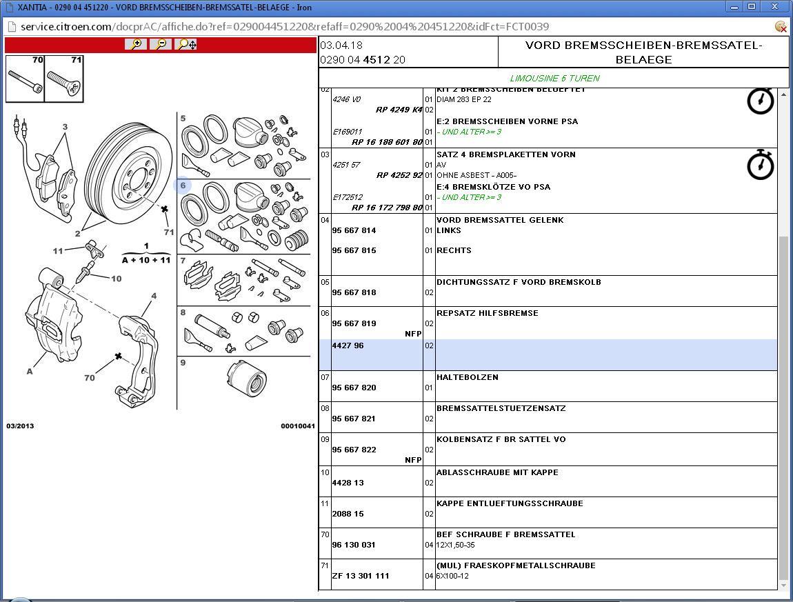The height and width of the screenshot is (602, 793).
Task: Click part number 95 667 815
Action: coord(354,250)
